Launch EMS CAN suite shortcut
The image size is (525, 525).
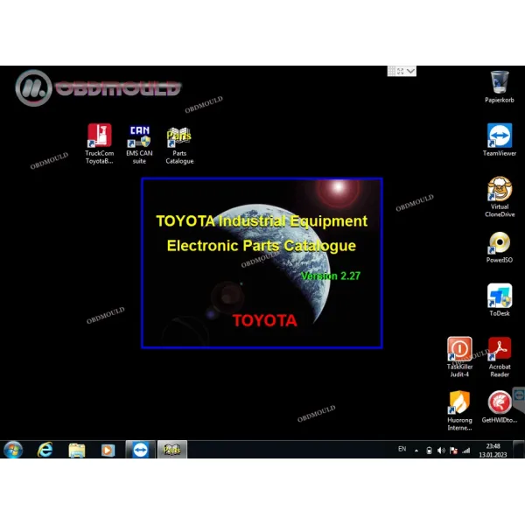pos(139,143)
